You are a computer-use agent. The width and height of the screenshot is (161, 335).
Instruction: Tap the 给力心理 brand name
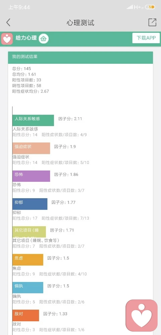tap(26, 38)
